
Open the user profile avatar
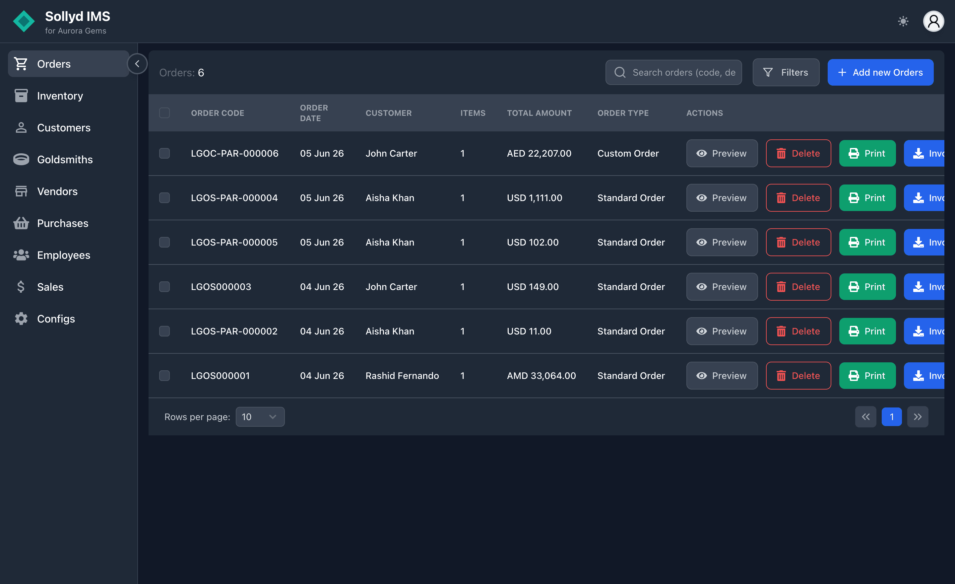pyautogui.click(x=934, y=21)
